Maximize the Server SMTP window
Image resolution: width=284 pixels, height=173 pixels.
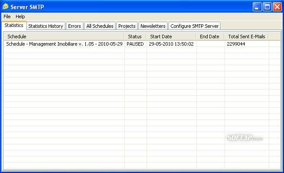coord(267,7)
